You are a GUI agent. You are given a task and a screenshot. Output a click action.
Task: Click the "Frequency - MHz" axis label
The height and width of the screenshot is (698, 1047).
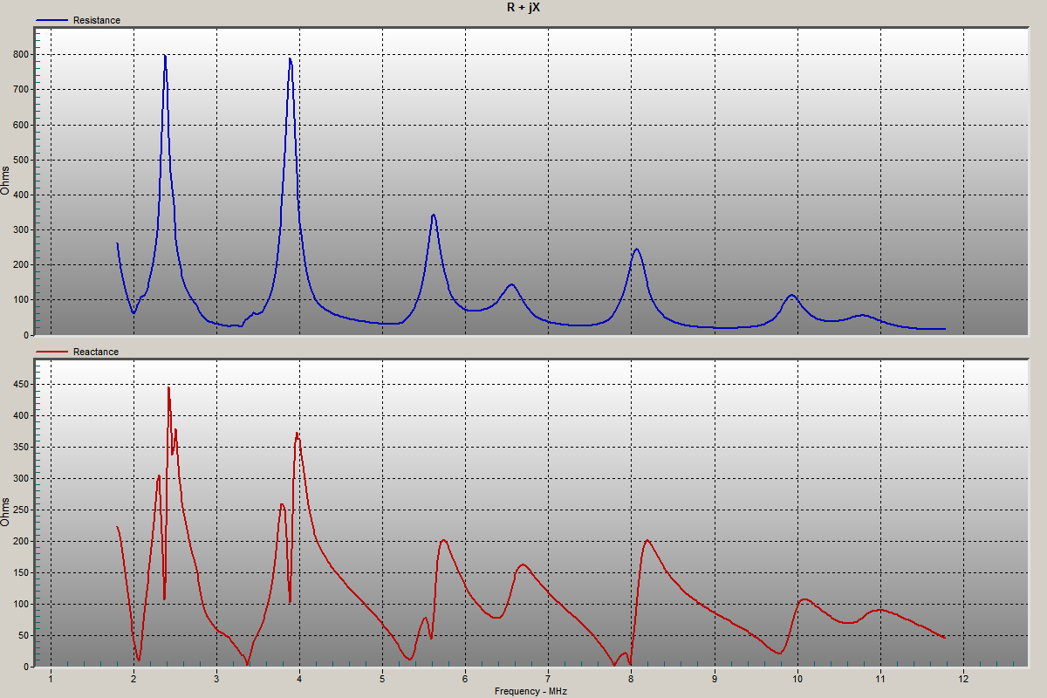(x=530, y=691)
